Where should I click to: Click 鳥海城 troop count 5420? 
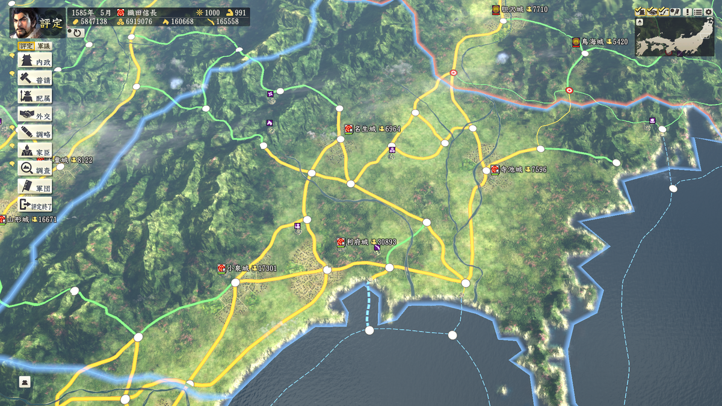pos(619,42)
